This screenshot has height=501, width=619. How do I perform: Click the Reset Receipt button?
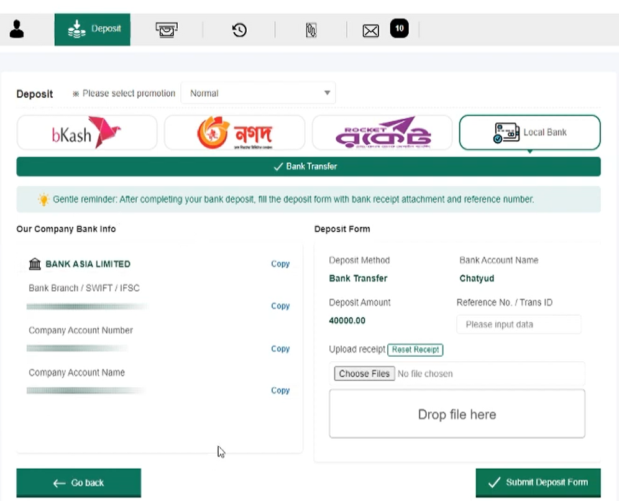(415, 350)
